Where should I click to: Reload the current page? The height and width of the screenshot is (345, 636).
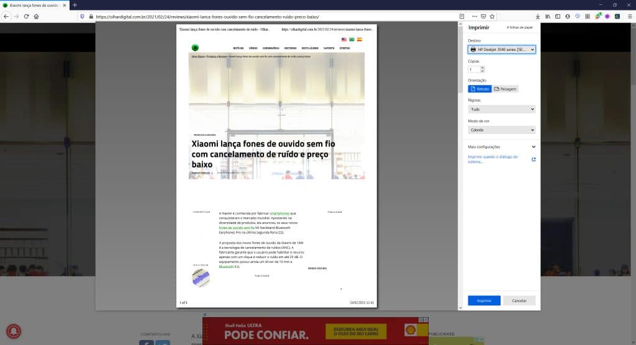pyautogui.click(x=26, y=17)
